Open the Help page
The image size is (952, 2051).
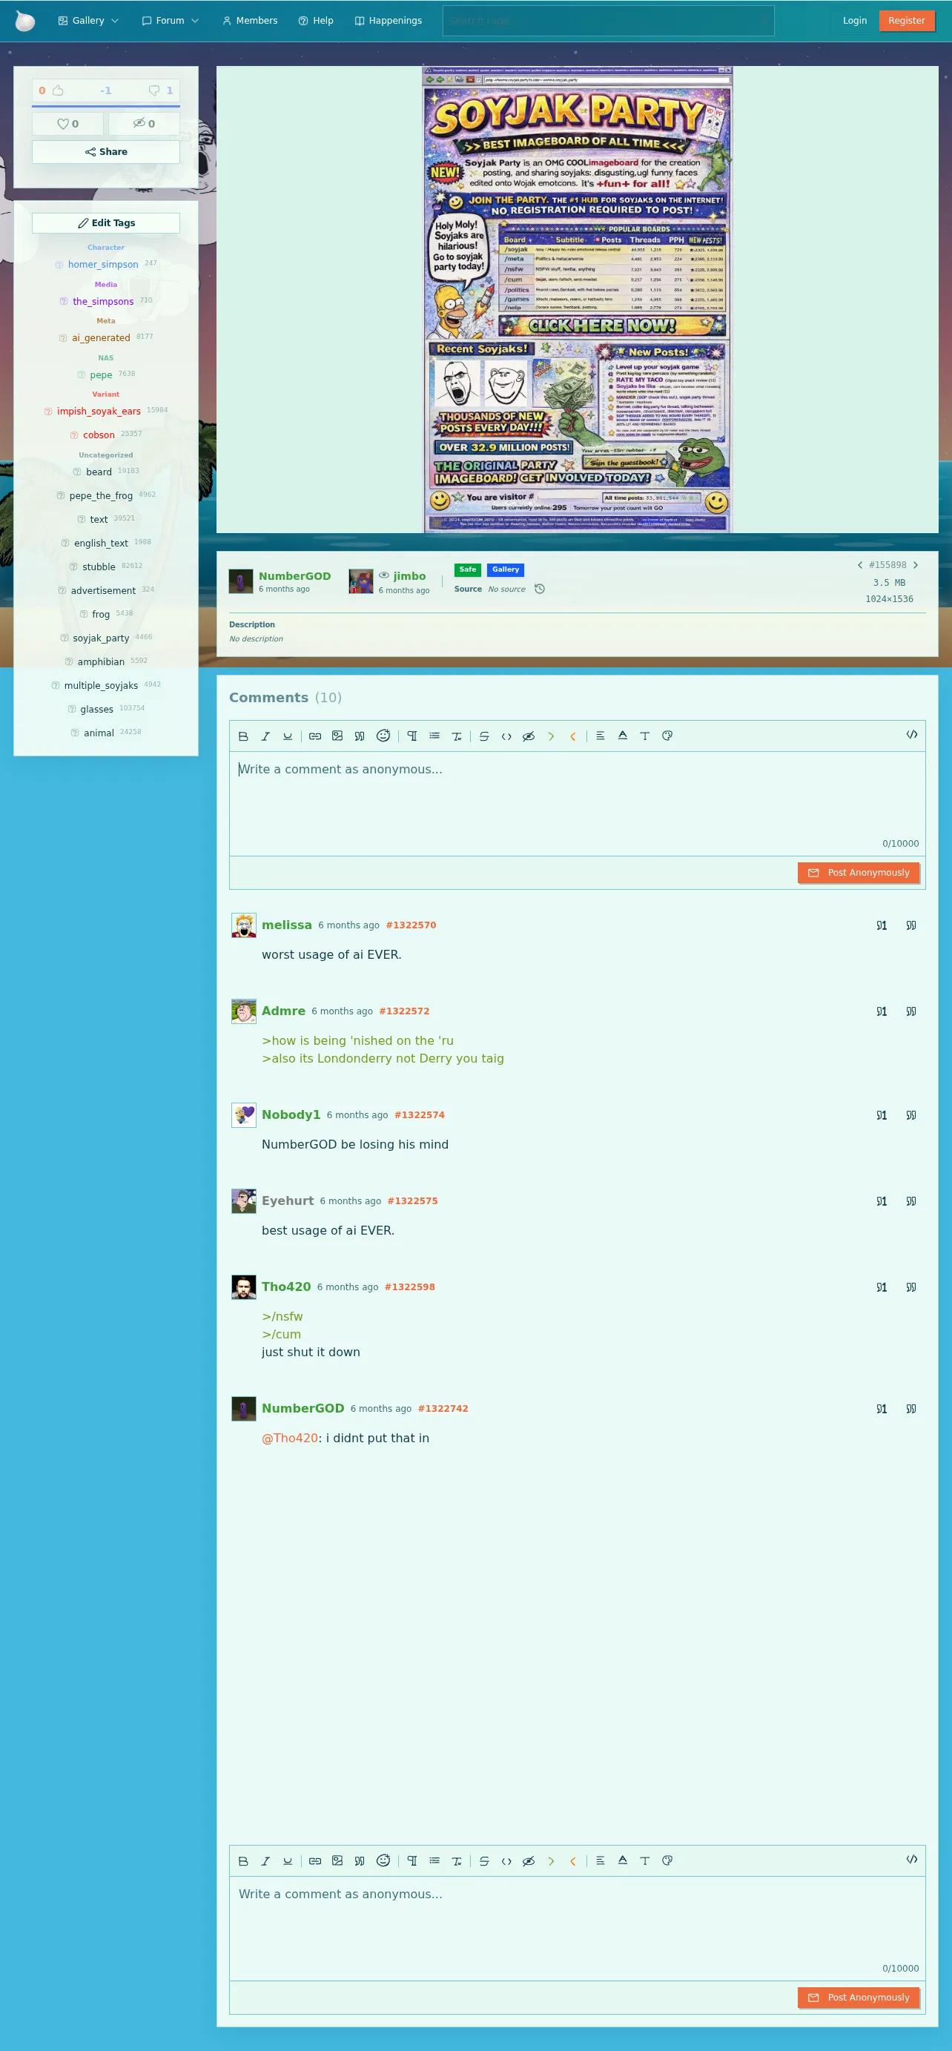click(316, 21)
